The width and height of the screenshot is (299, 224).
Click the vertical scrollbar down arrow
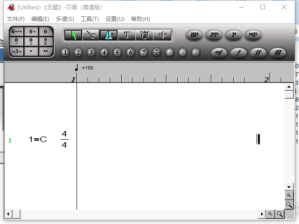[x=289, y=187]
